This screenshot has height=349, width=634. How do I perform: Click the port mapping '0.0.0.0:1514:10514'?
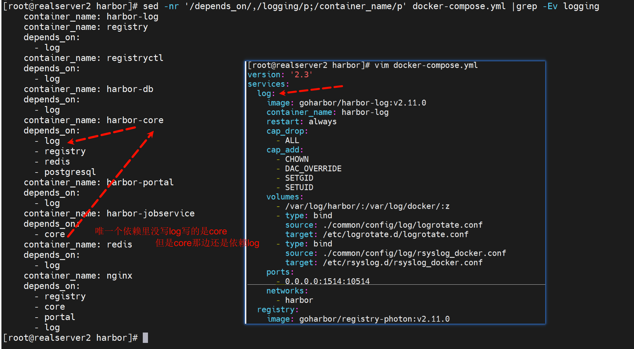[x=327, y=281]
